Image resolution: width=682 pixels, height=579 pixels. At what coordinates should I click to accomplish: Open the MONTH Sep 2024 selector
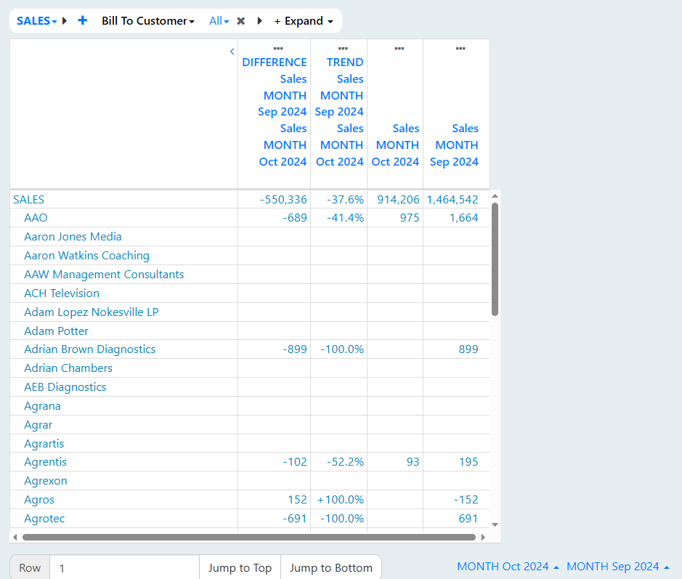pos(618,567)
